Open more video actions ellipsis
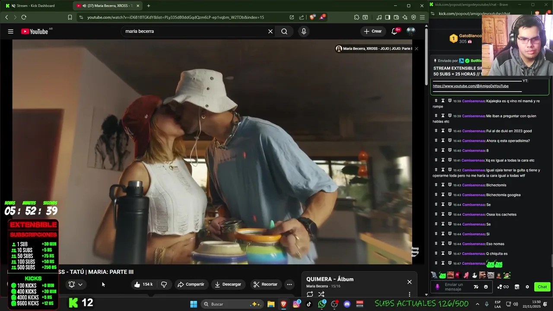The height and width of the screenshot is (311, 553). 289,284
